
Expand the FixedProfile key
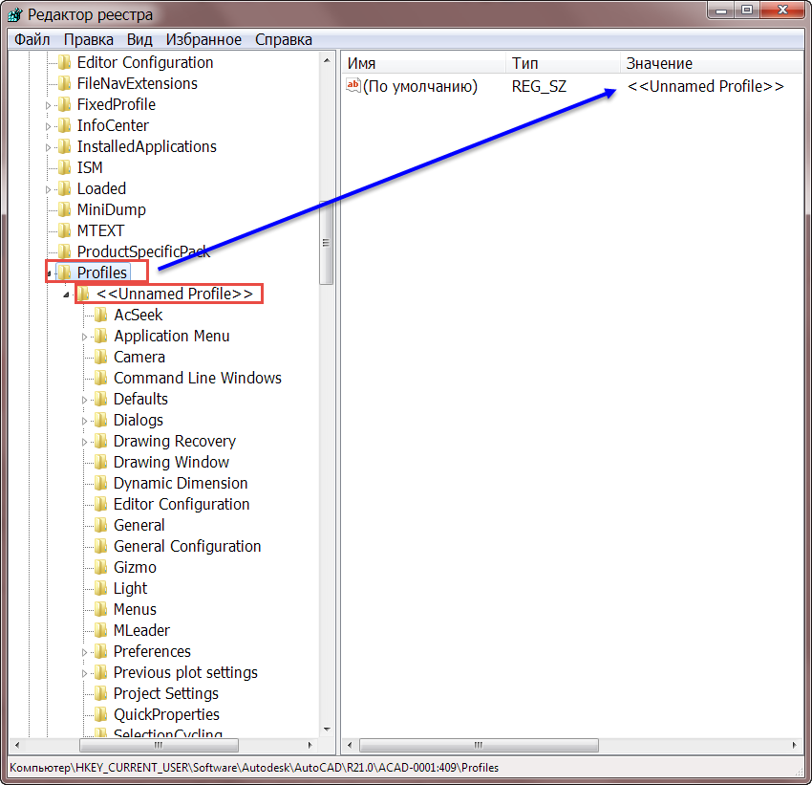(48, 106)
